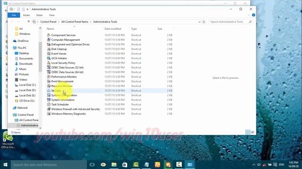Click the volume icon in system tray
Screen dimensions: 302x169
(x=259, y=165)
